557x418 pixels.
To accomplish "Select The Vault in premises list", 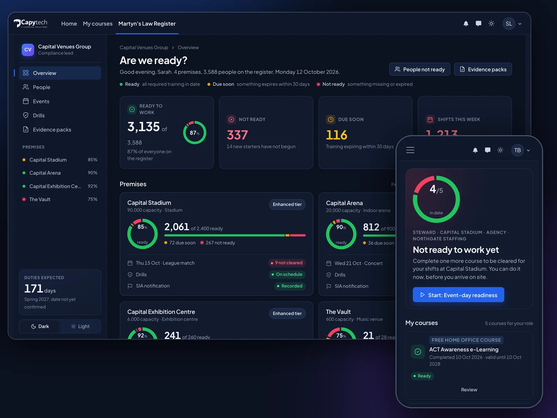I will (x=60, y=199).
